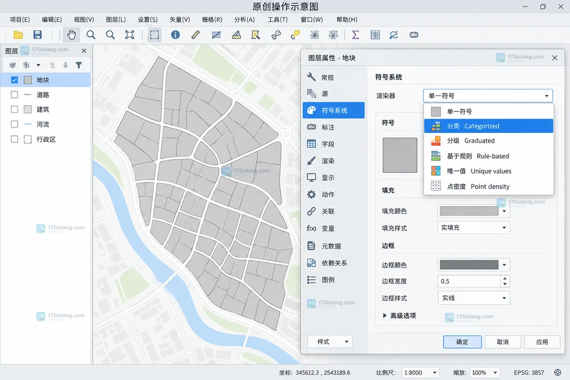Open the search-in-document toolbar icon
Viewport: 570px width, 380px height.
click(x=256, y=35)
